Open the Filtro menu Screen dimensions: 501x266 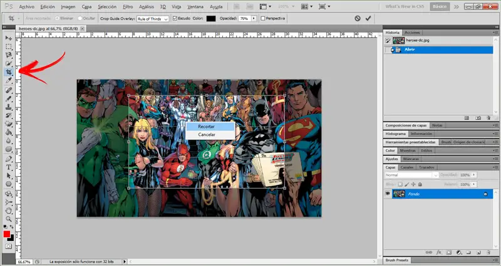coord(128,6)
